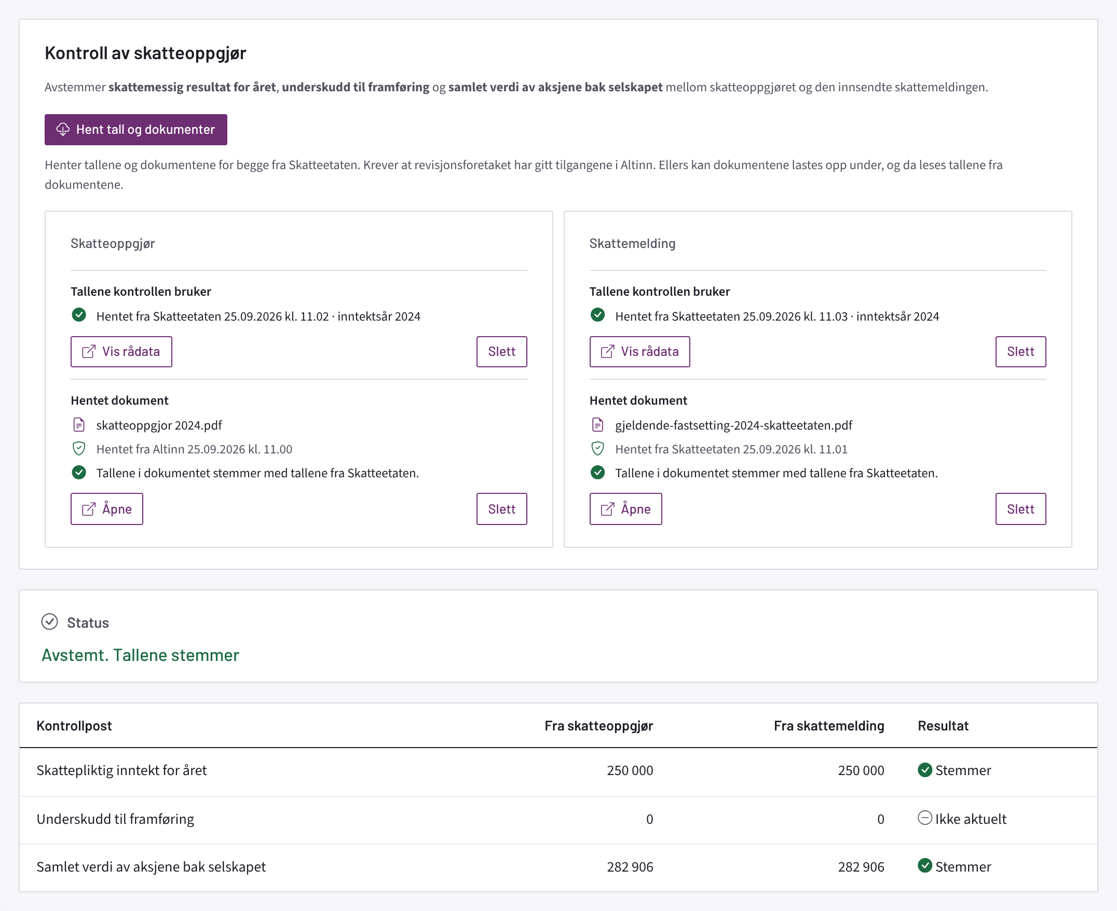Screen dimensions: 1117x911
Task: Click 282 906 value under Fra skatteoppgjør
Action: click(630, 867)
